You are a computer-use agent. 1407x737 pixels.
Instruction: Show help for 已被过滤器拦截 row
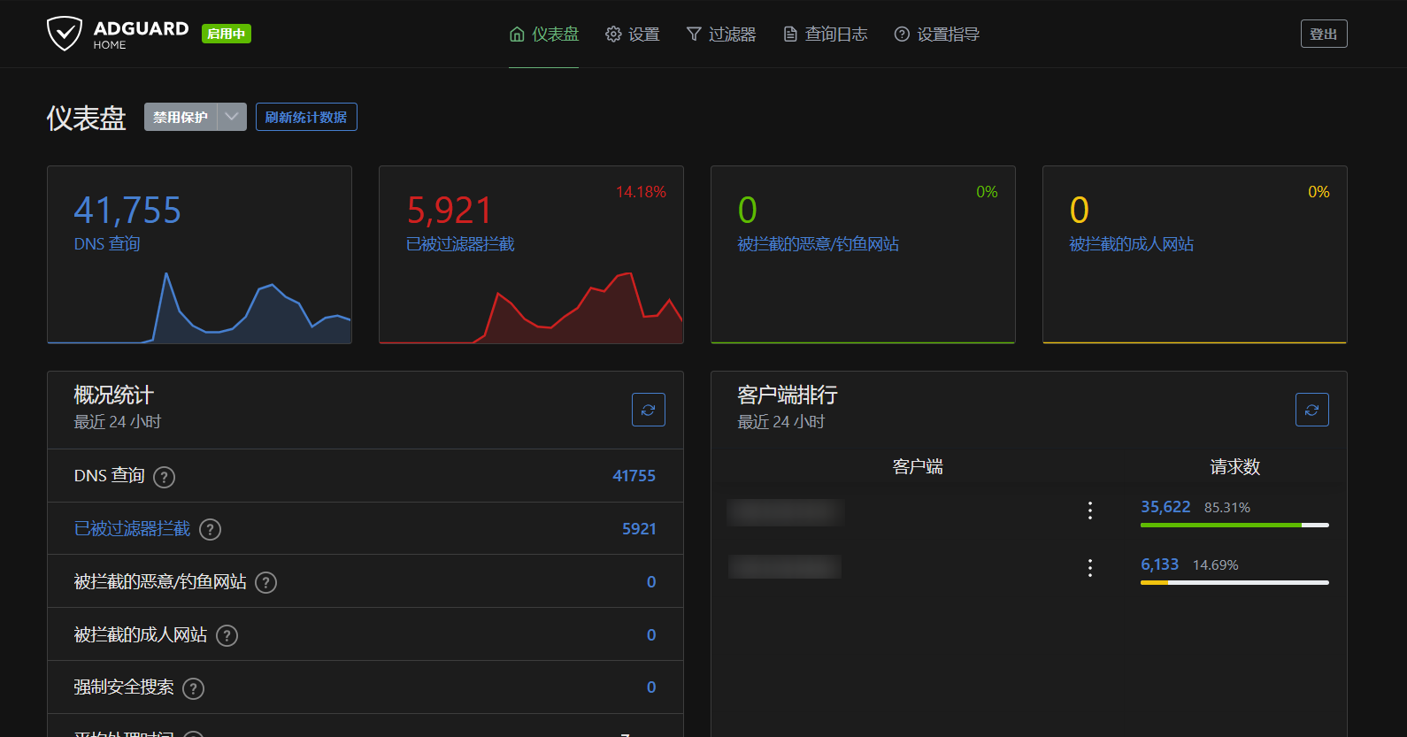[x=210, y=530]
